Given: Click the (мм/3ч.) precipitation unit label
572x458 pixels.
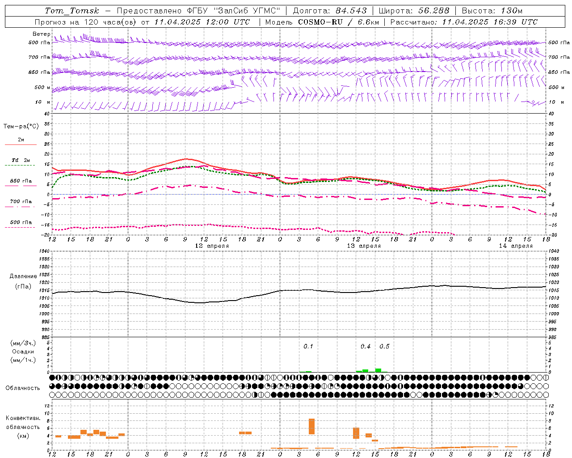Looking at the screenshot, I should click(x=23, y=343).
